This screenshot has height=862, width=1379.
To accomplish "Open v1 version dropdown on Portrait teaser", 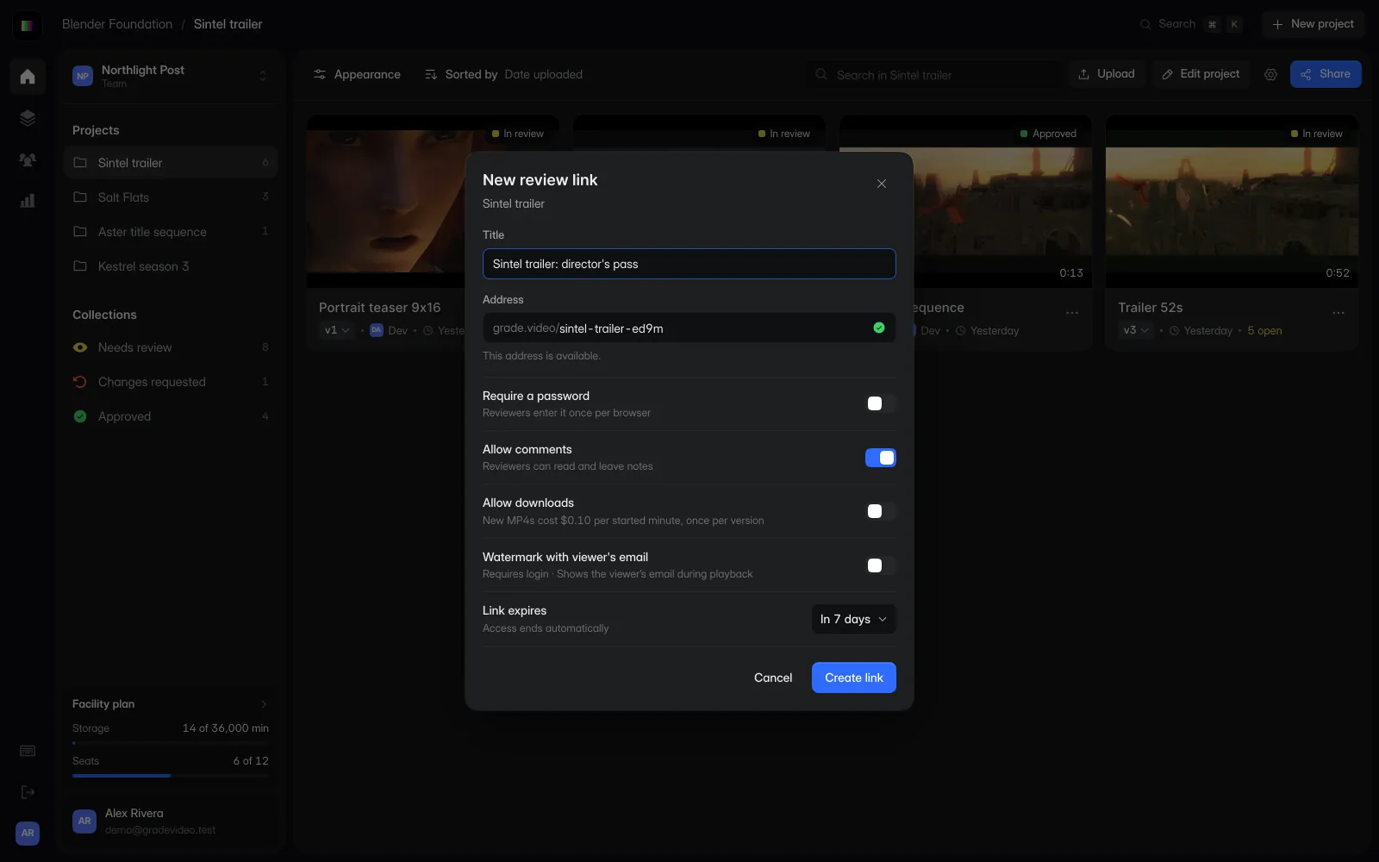I will (x=337, y=330).
